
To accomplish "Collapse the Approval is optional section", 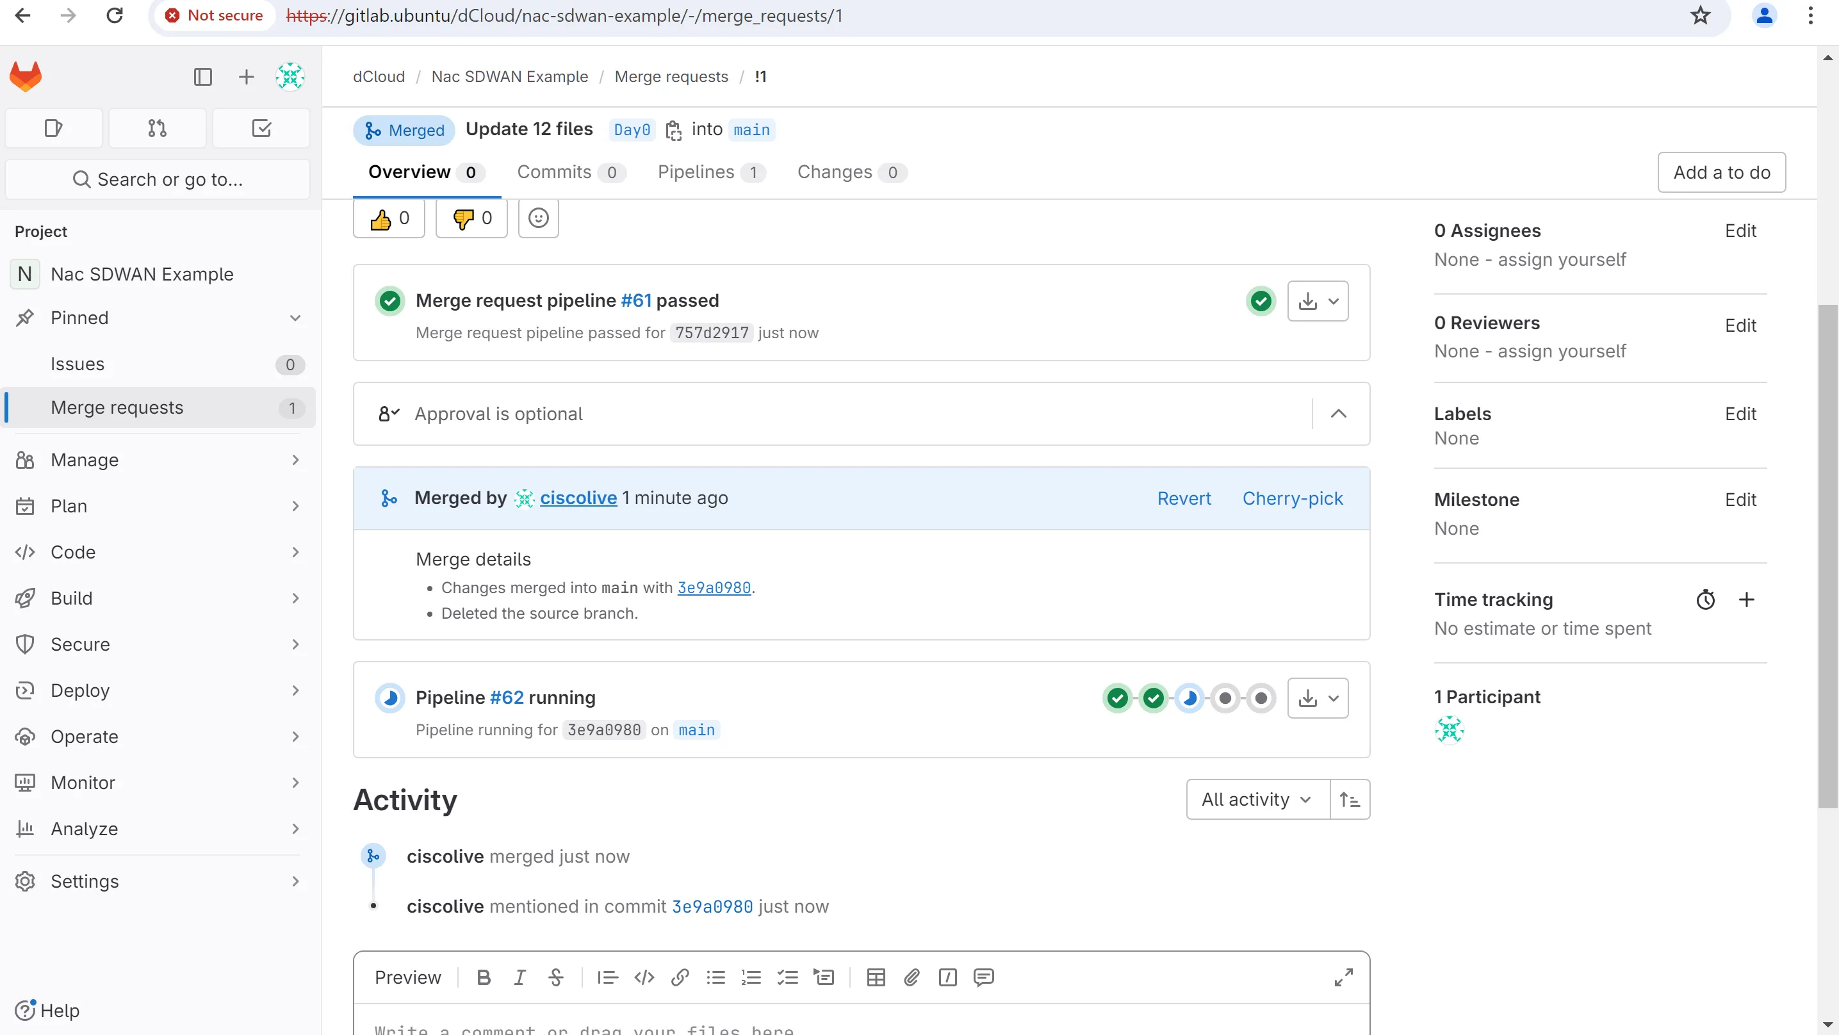I will [x=1339, y=414].
